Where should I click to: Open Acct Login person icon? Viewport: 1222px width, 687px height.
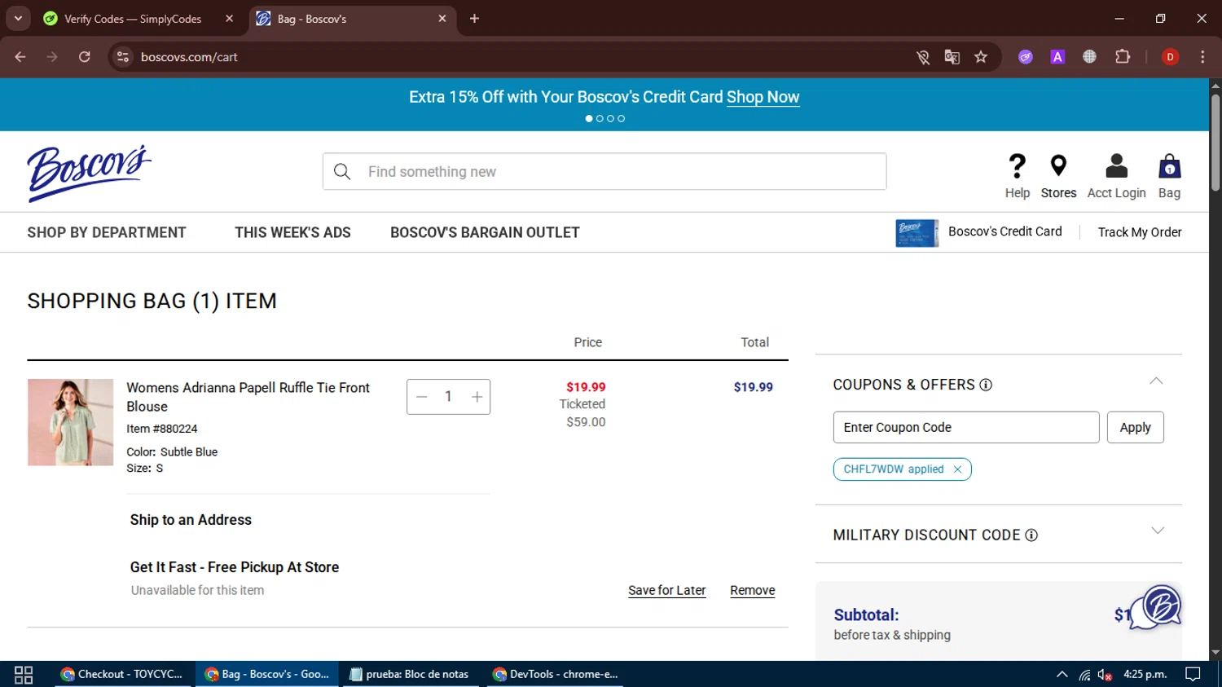1116,166
